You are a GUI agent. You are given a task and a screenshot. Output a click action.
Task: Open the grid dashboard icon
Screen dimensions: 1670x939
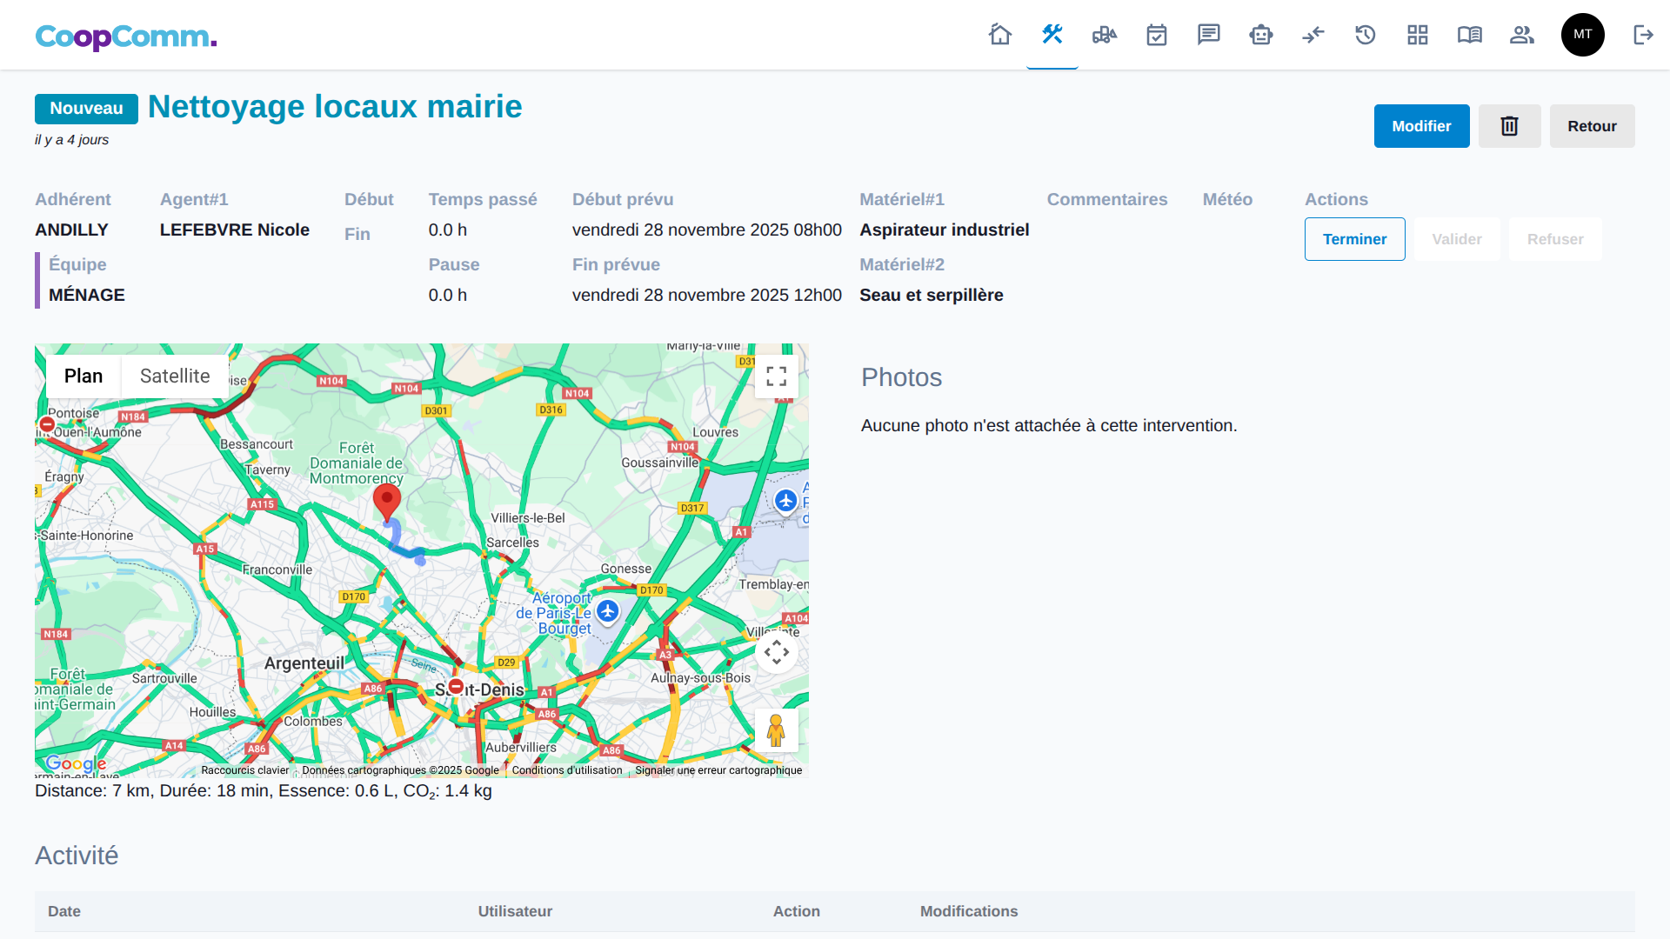[x=1418, y=35]
